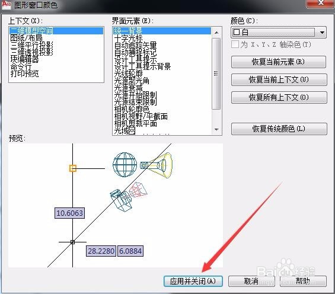Click 帮助 button
Viewport: 335px width, 294px height.
click(303, 281)
